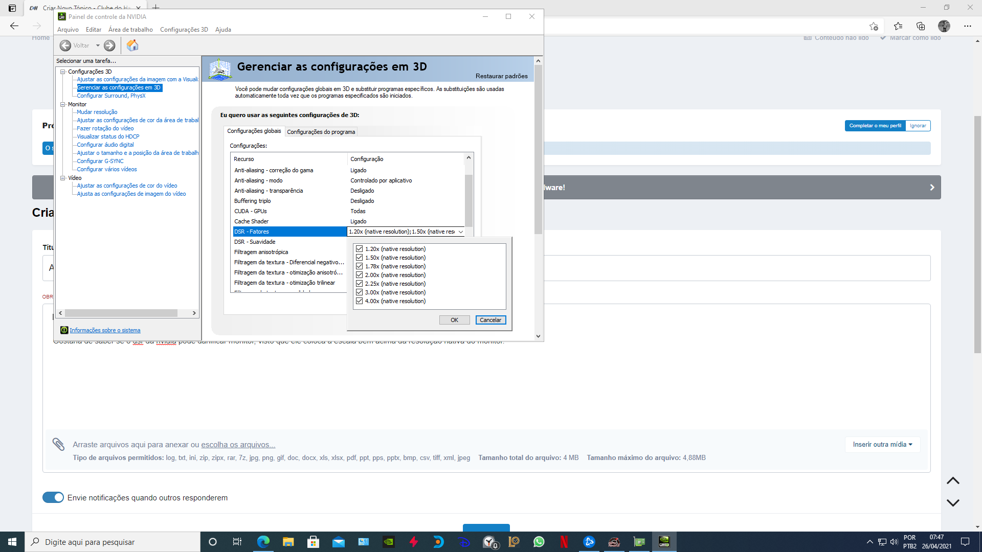Open the notification center icon
Image resolution: width=982 pixels, height=552 pixels.
point(965,542)
